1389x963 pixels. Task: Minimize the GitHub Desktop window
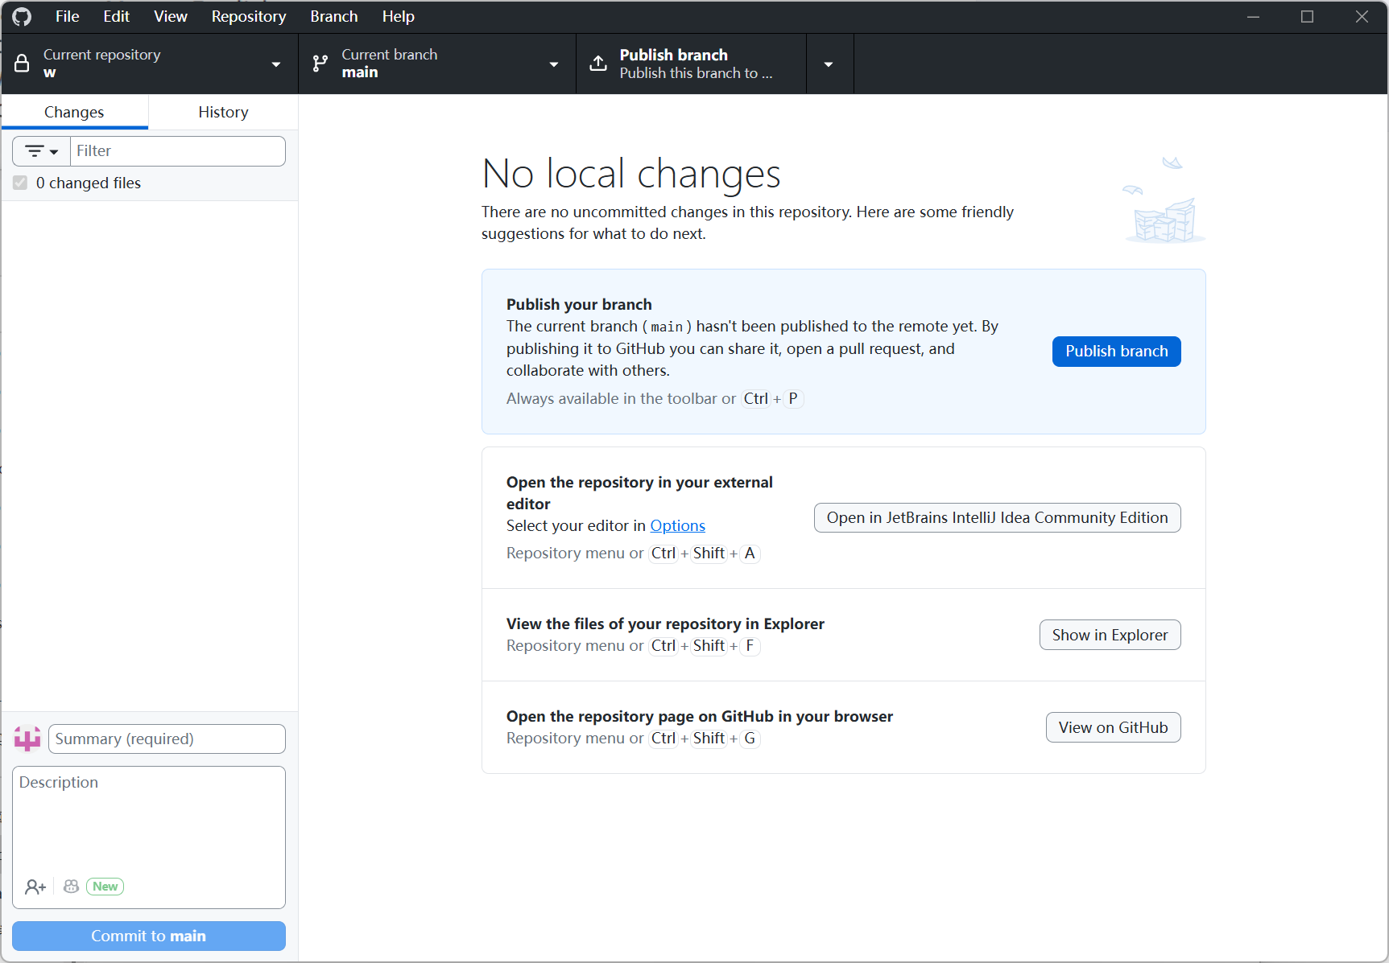click(x=1253, y=16)
